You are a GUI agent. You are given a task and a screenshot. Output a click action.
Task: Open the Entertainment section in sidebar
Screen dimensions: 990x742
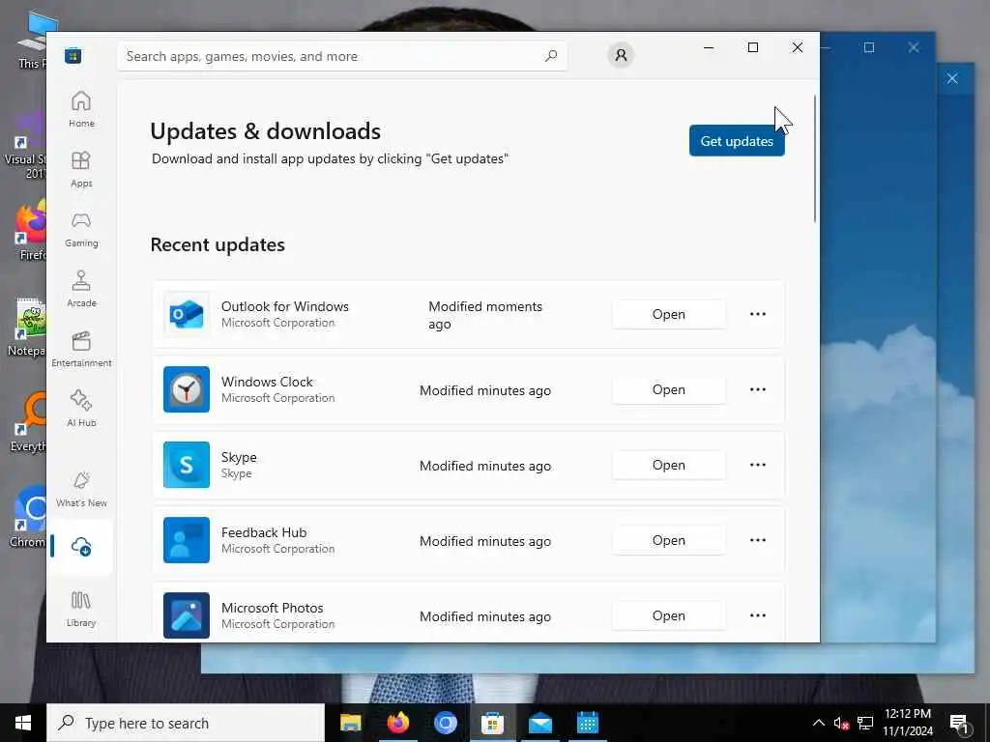pyautogui.click(x=81, y=349)
